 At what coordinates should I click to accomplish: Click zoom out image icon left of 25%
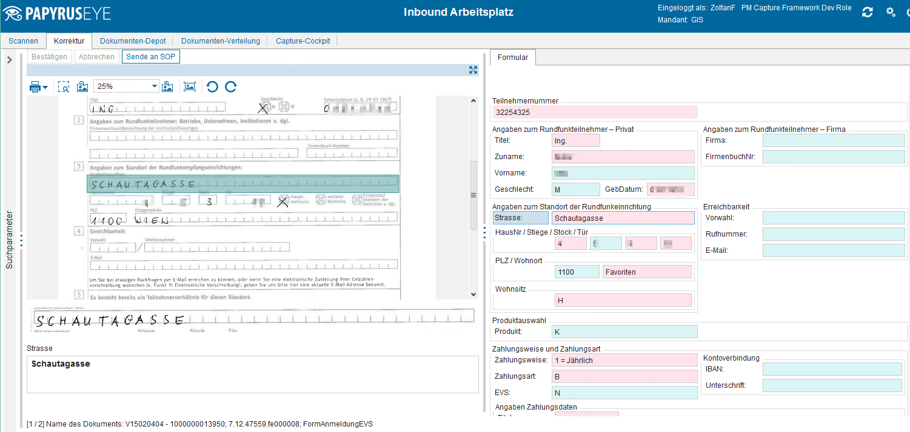tap(83, 87)
